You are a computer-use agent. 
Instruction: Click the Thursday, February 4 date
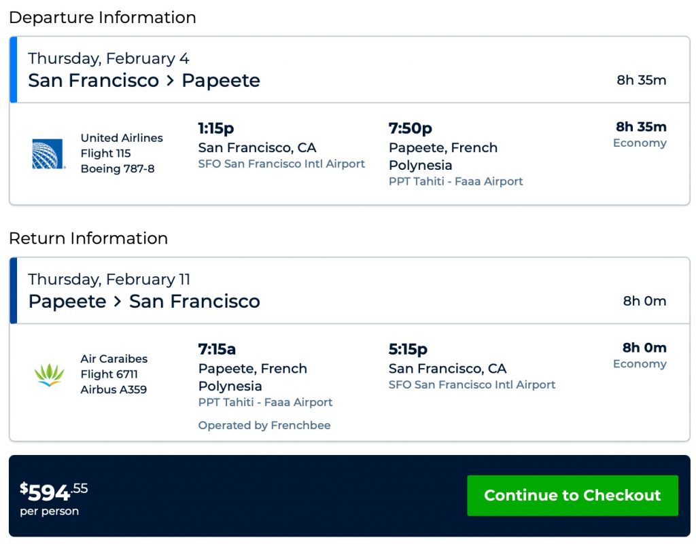pyautogui.click(x=109, y=58)
